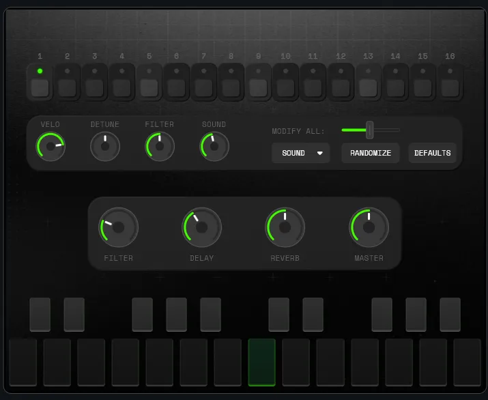Play the fourth bottom-row keyboard key

click(125, 362)
